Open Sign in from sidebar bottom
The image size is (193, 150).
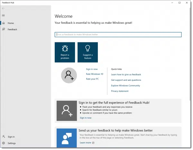[x=11, y=137]
